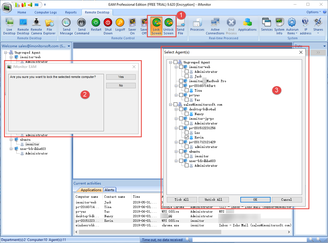Click Cancel in Select Agent dialog
This screenshot has height=243, width=328.
click(287, 199)
